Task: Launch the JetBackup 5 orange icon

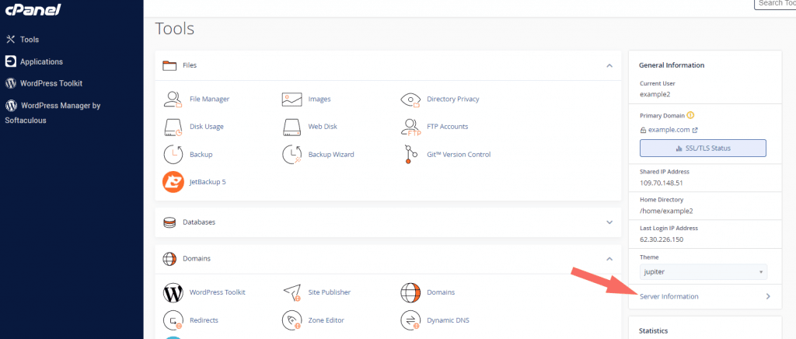Action: point(173,182)
